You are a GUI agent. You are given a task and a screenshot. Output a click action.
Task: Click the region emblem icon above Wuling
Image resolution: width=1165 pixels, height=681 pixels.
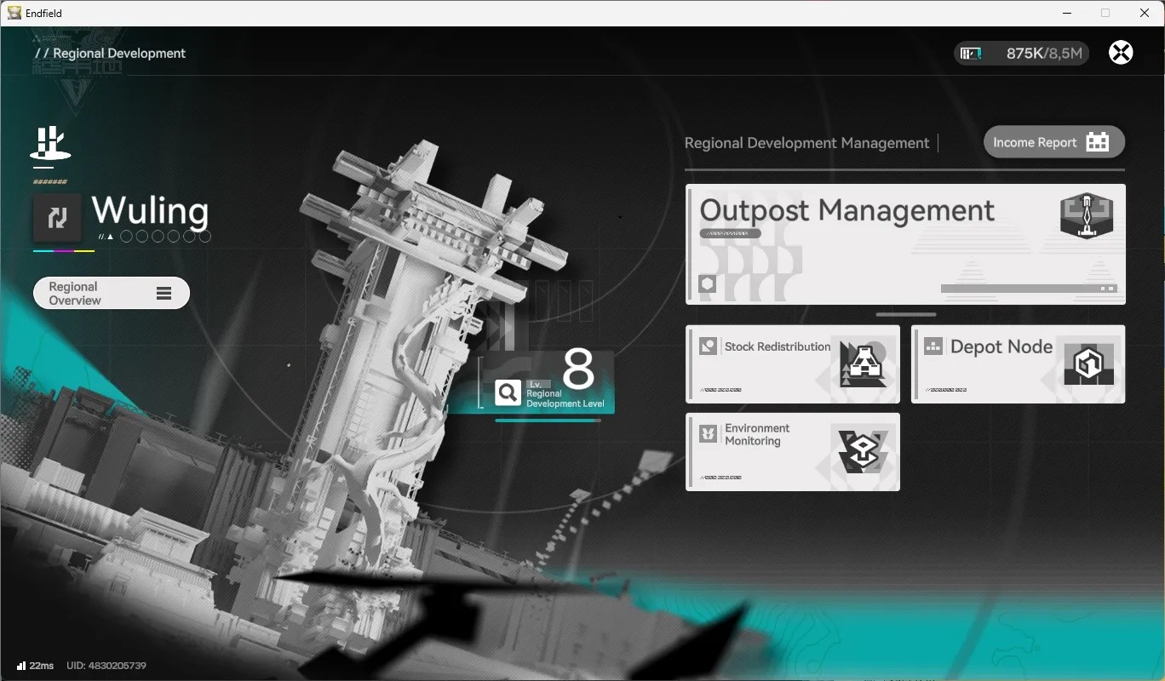(50, 143)
